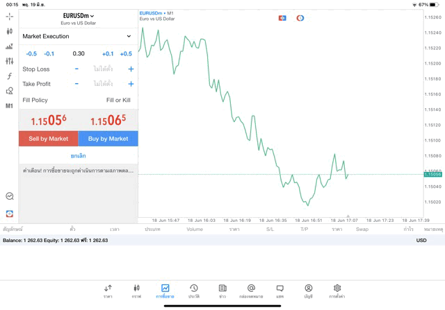
Task: Open the News (ข่าว) icon in the bottom bar
Action: pos(222,291)
